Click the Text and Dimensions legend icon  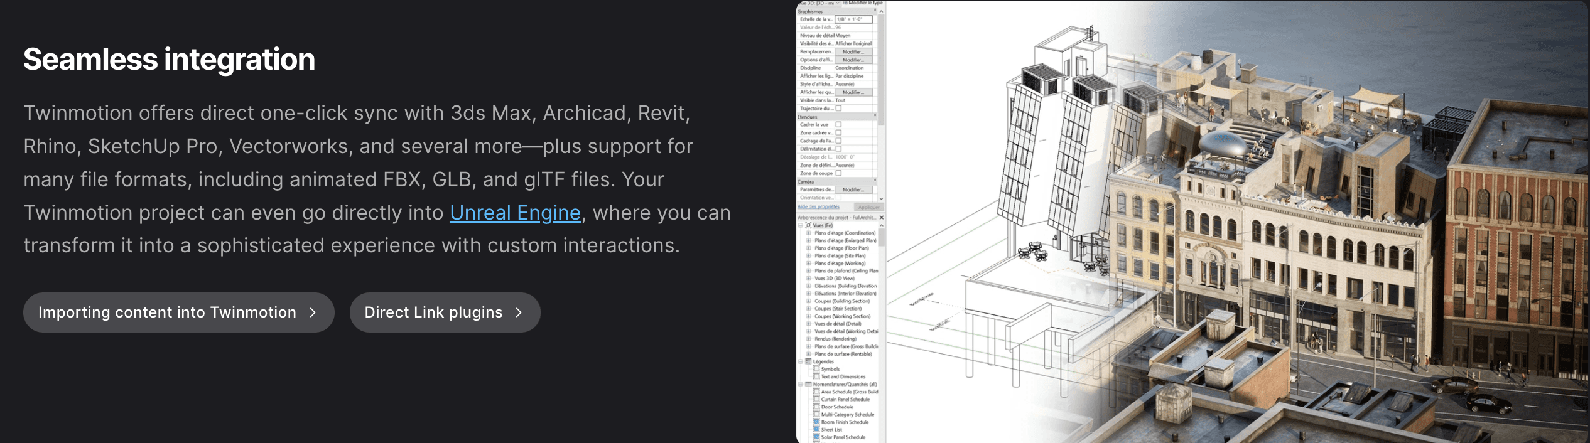817,376
